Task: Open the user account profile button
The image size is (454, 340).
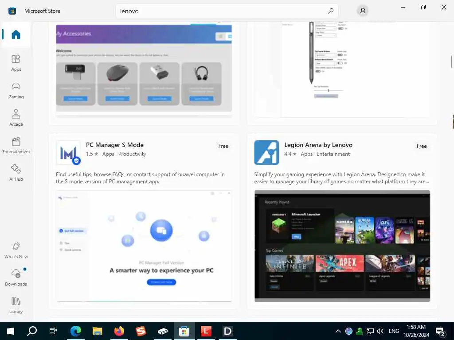Action: [x=363, y=11]
